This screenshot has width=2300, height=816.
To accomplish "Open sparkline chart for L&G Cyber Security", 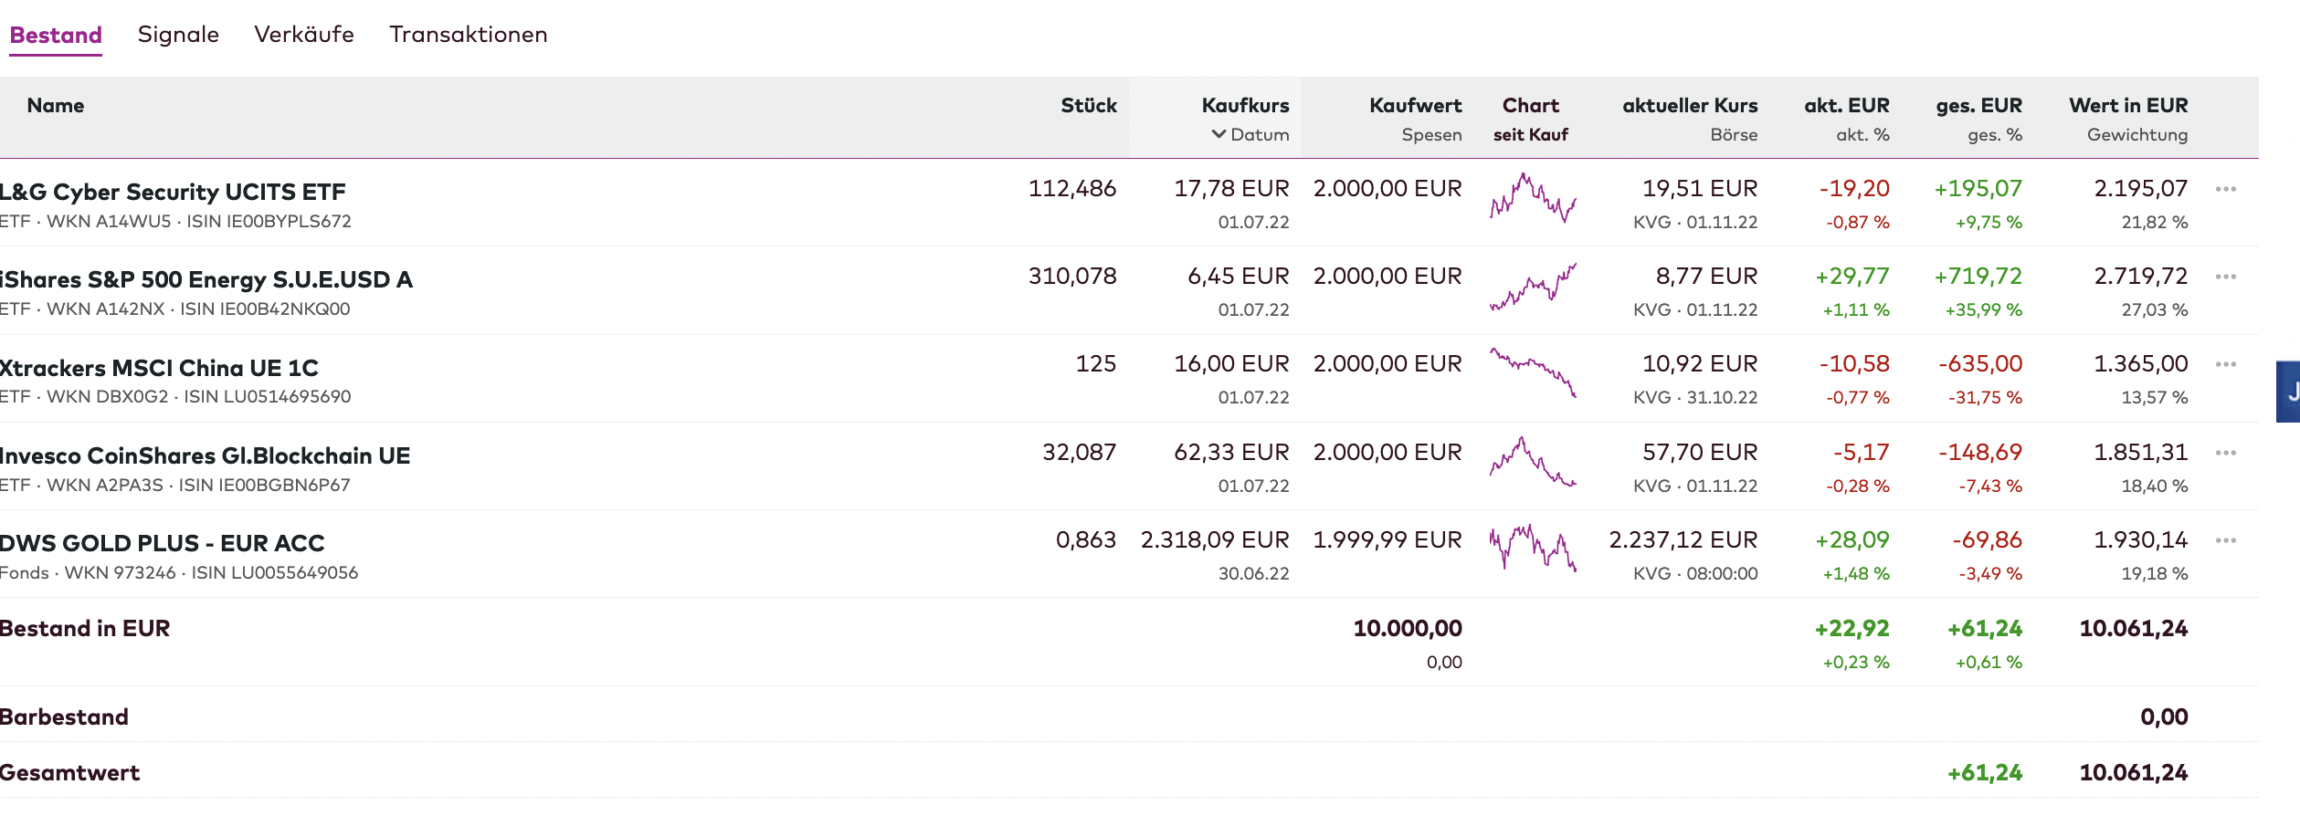I will pyautogui.click(x=1533, y=198).
